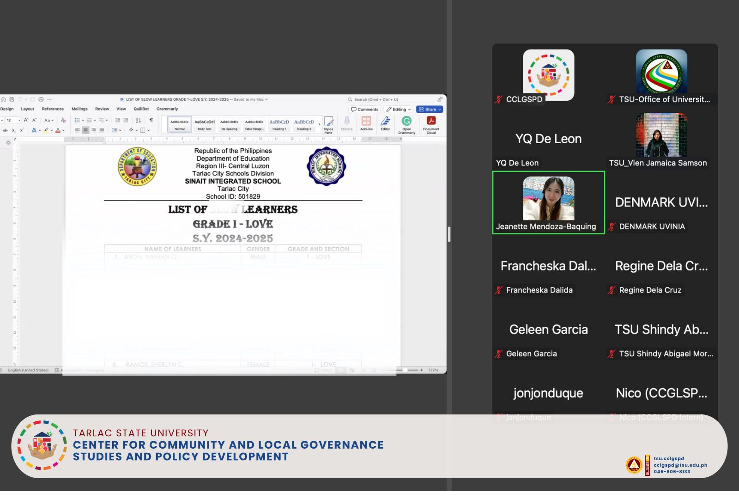
Task: Click the Increase Font Size icon
Action: [x=26, y=120]
